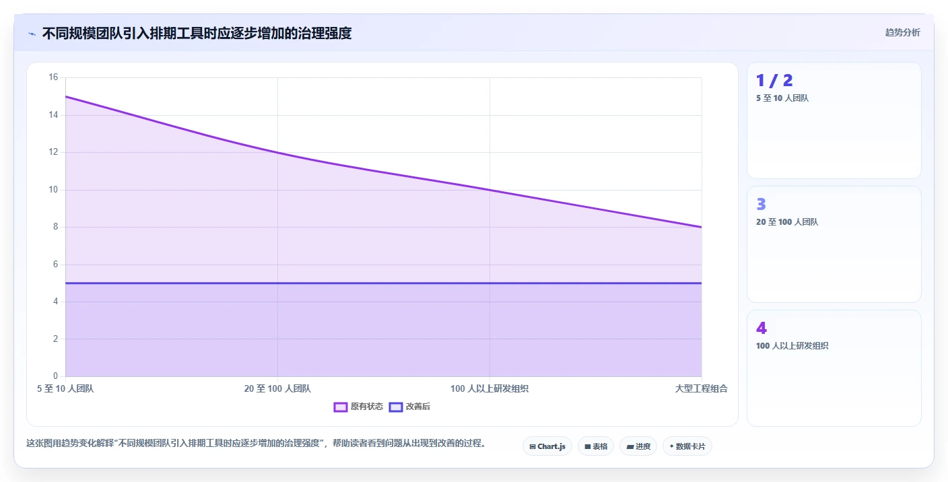Click the 趋势分析 label in header
Image resolution: width=948 pixels, height=482 pixels.
(902, 33)
